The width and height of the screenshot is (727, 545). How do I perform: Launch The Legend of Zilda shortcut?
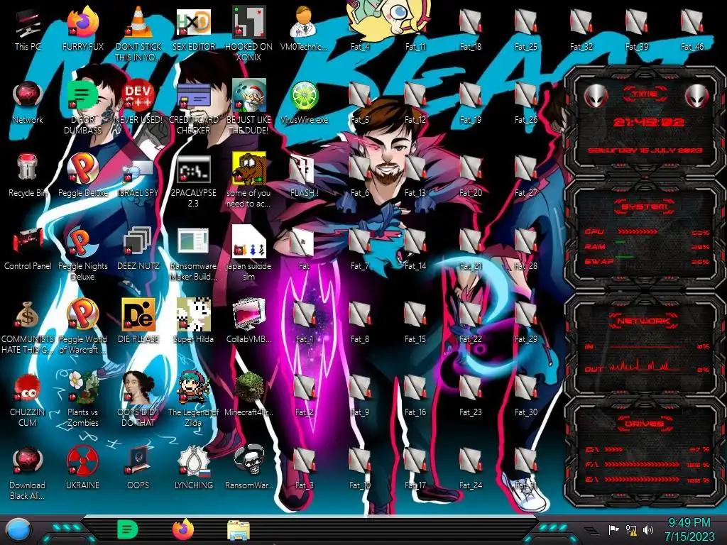(194, 400)
